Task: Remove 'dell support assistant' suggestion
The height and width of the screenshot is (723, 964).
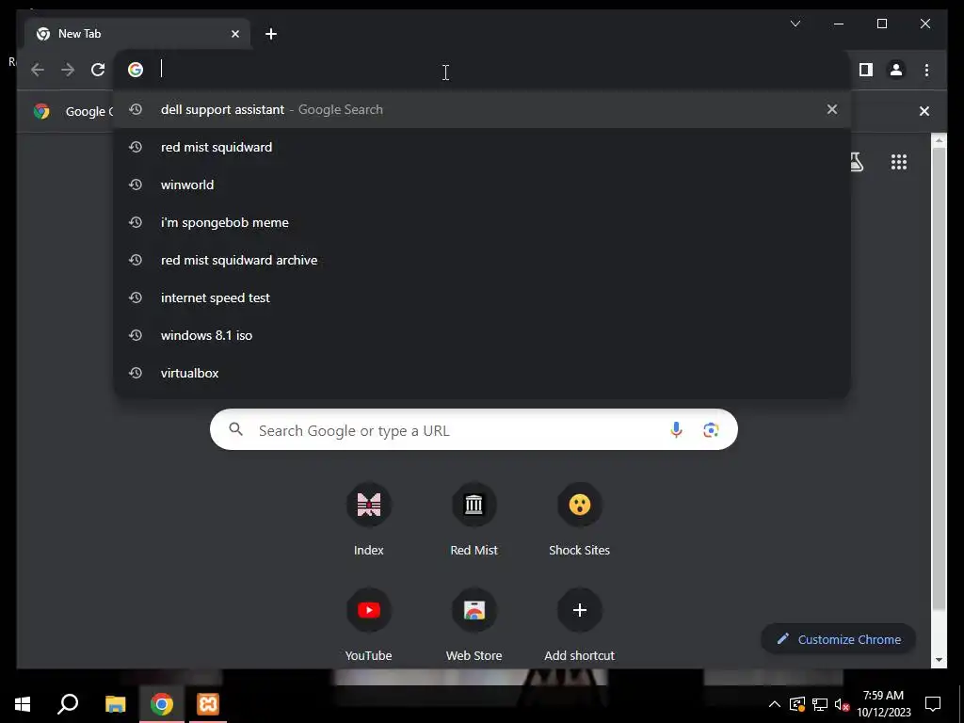Action: point(832,109)
